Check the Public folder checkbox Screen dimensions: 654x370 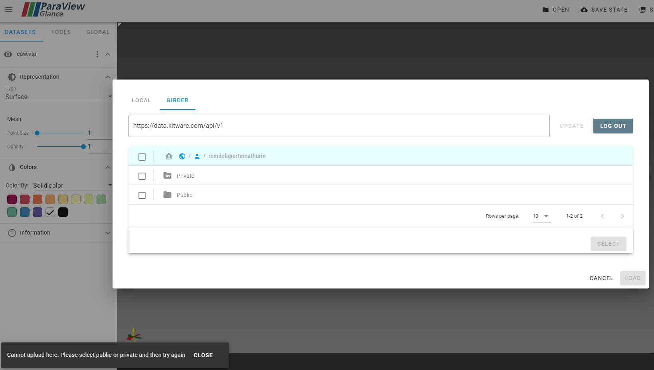click(142, 195)
